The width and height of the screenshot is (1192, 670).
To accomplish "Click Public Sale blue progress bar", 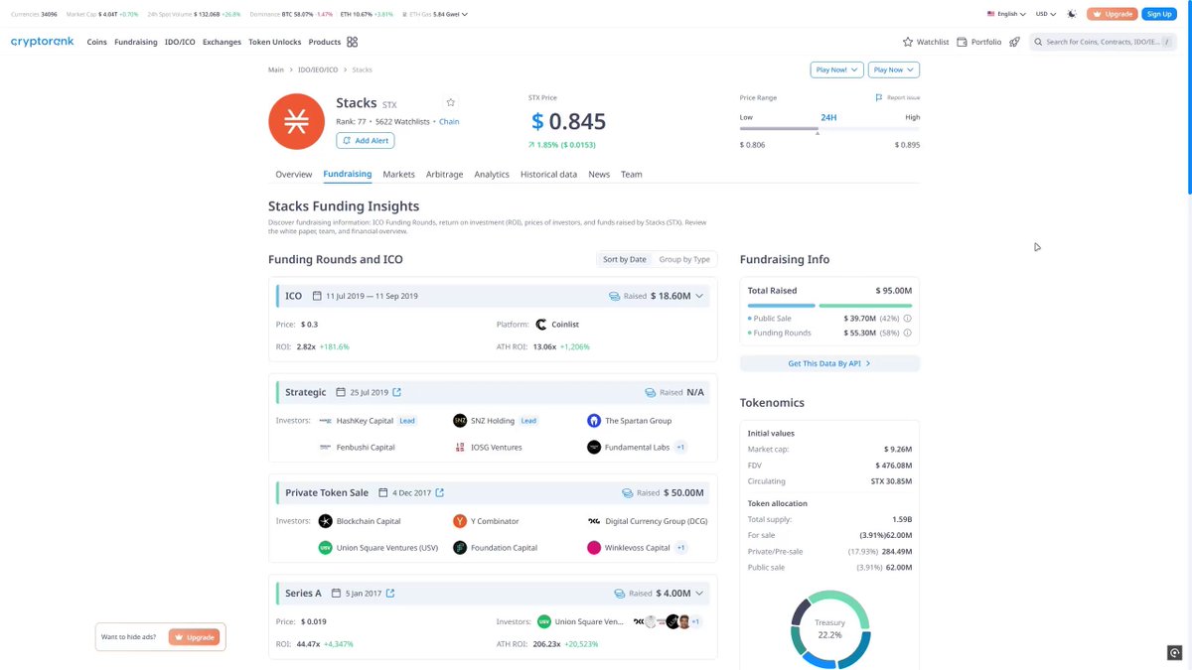I will [x=781, y=306].
